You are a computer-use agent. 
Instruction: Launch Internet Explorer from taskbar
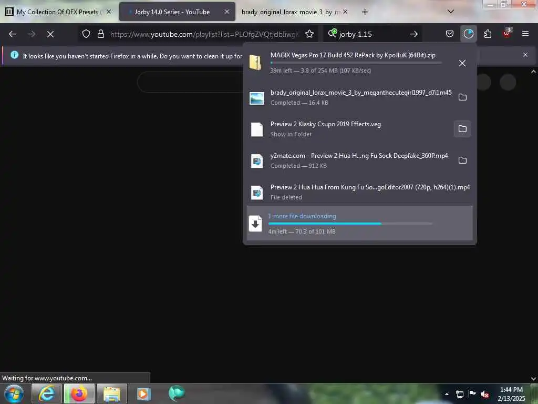[x=46, y=393]
